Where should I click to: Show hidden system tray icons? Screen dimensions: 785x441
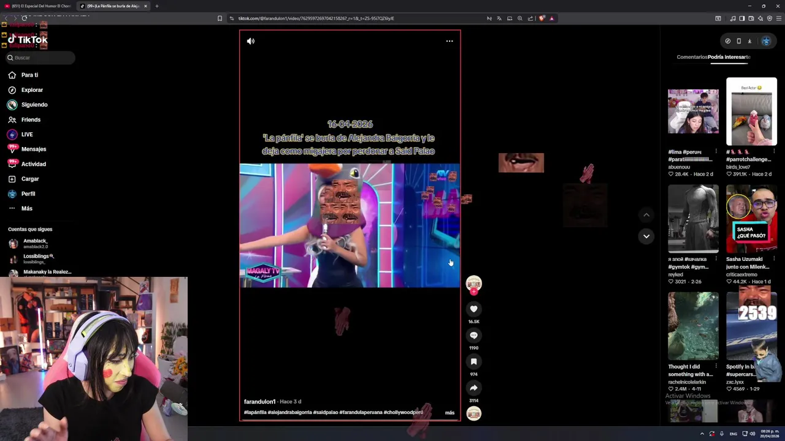point(702,434)
